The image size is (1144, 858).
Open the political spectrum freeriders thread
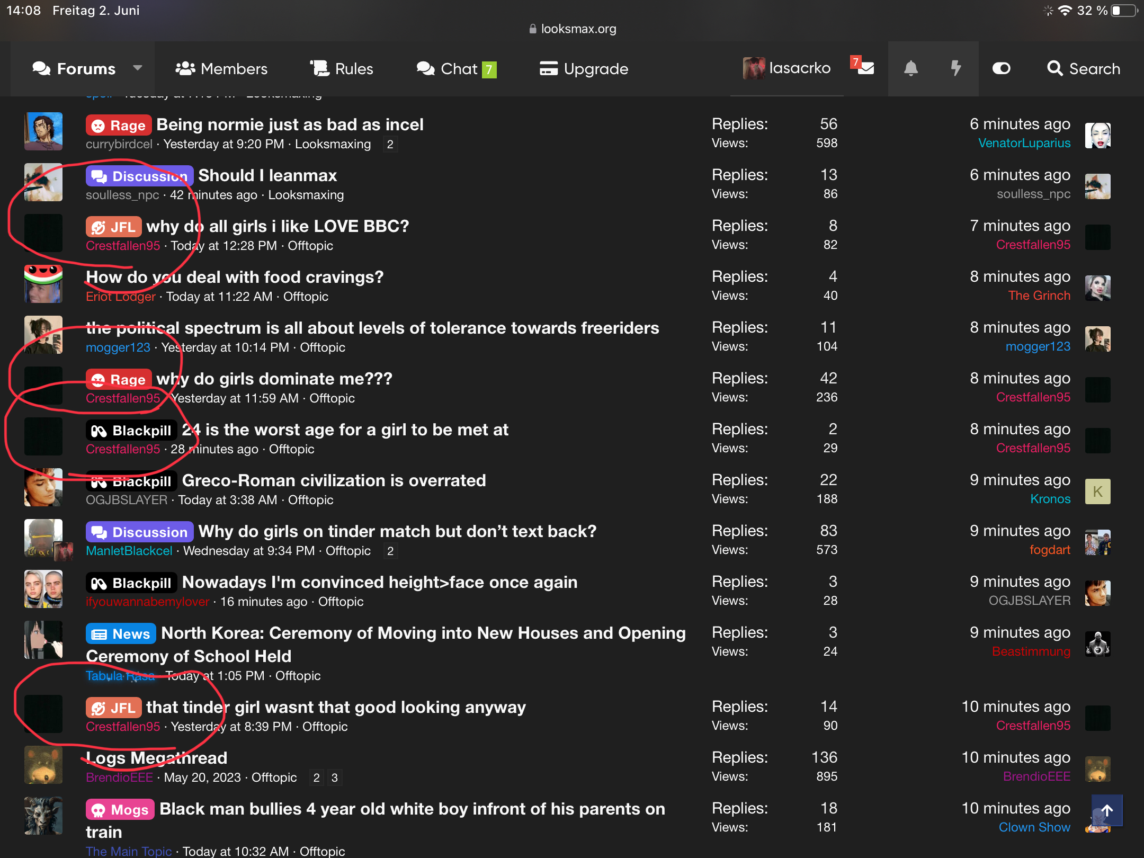[x=372, y=328]
